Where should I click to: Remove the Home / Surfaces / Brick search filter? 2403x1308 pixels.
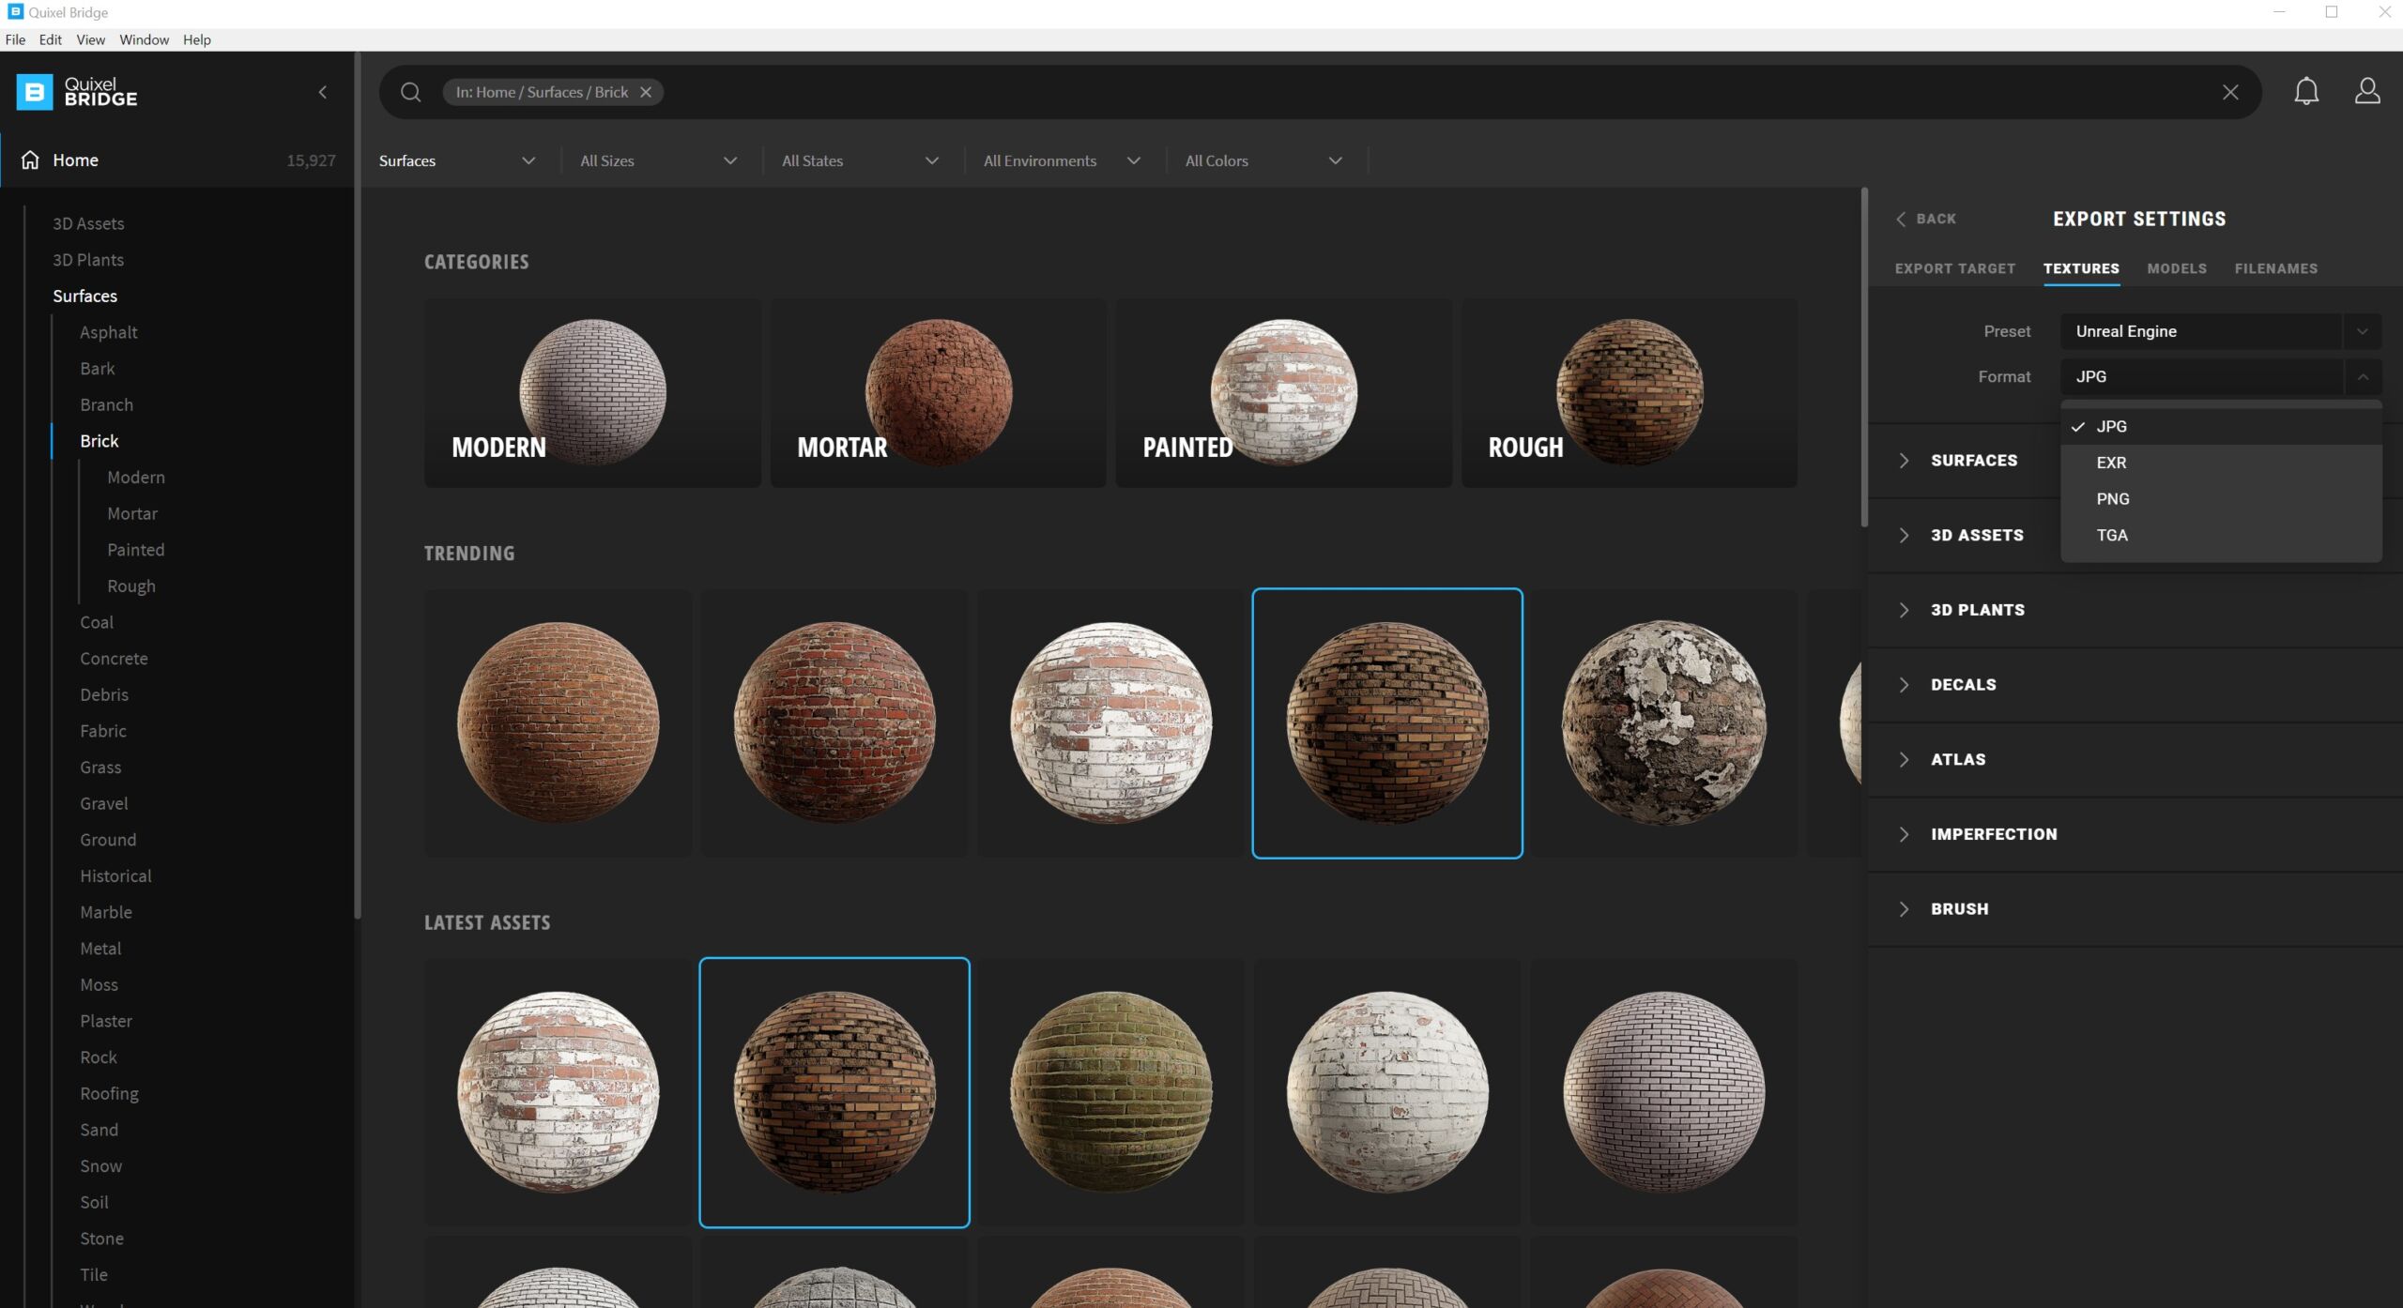click(x=646, y=92)
